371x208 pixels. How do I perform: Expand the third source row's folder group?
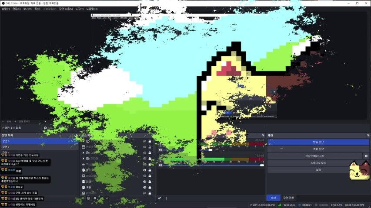click(x=83, y=153)
